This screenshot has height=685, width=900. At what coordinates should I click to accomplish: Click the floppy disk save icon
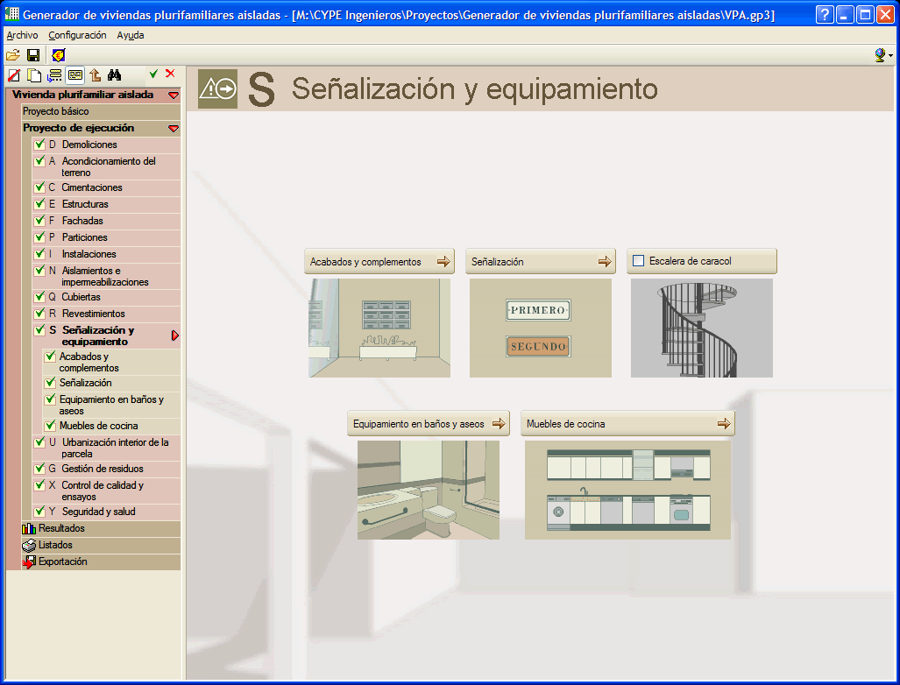coord(33,55)
